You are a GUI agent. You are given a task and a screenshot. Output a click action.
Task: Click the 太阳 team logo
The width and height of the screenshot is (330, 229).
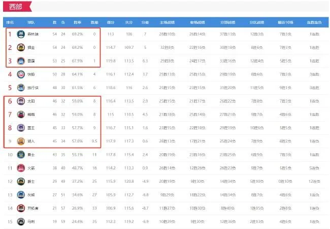pyautogui.click(x=21, y=101)
